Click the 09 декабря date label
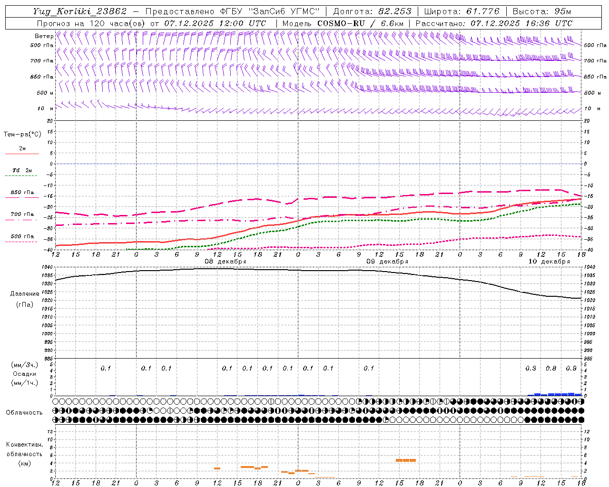The image size is (609, 487). point(387,261)
